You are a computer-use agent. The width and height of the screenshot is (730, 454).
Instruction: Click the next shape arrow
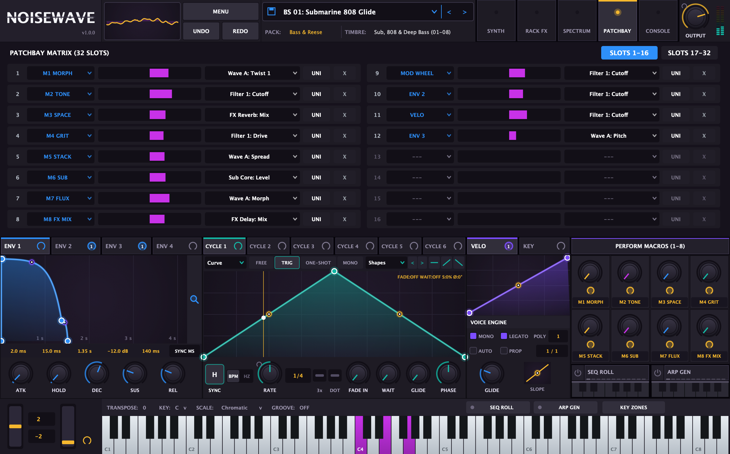[422, 263]
